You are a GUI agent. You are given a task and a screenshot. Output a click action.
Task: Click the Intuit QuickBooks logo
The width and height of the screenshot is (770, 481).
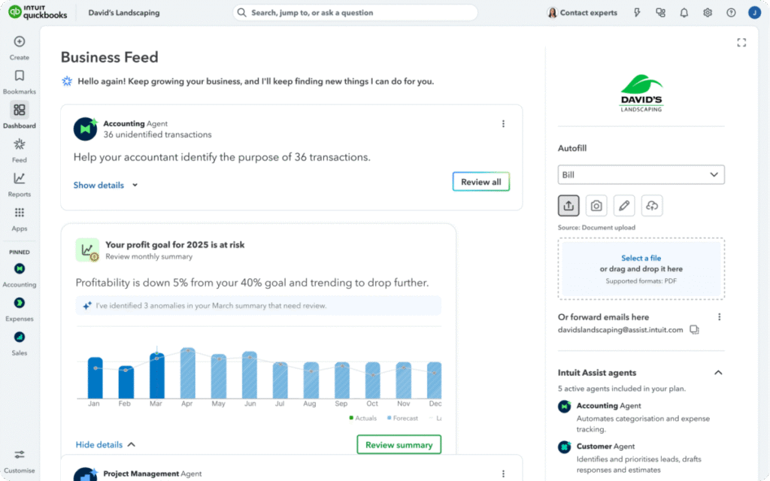38,12
